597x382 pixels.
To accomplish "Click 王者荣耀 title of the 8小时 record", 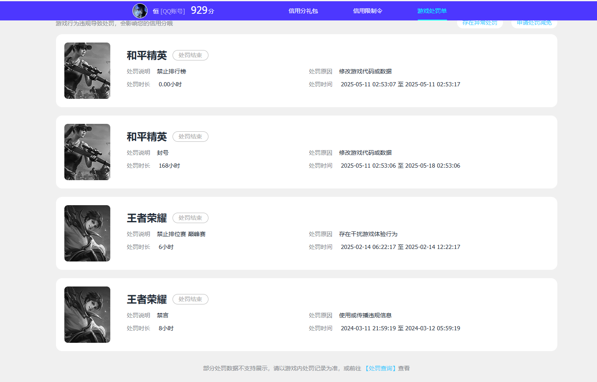I will coord(147,299).
